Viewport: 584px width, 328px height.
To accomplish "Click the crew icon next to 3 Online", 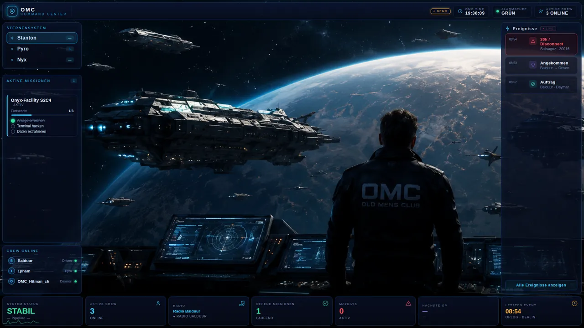I will pyautogui.click(x=542, y=11).
